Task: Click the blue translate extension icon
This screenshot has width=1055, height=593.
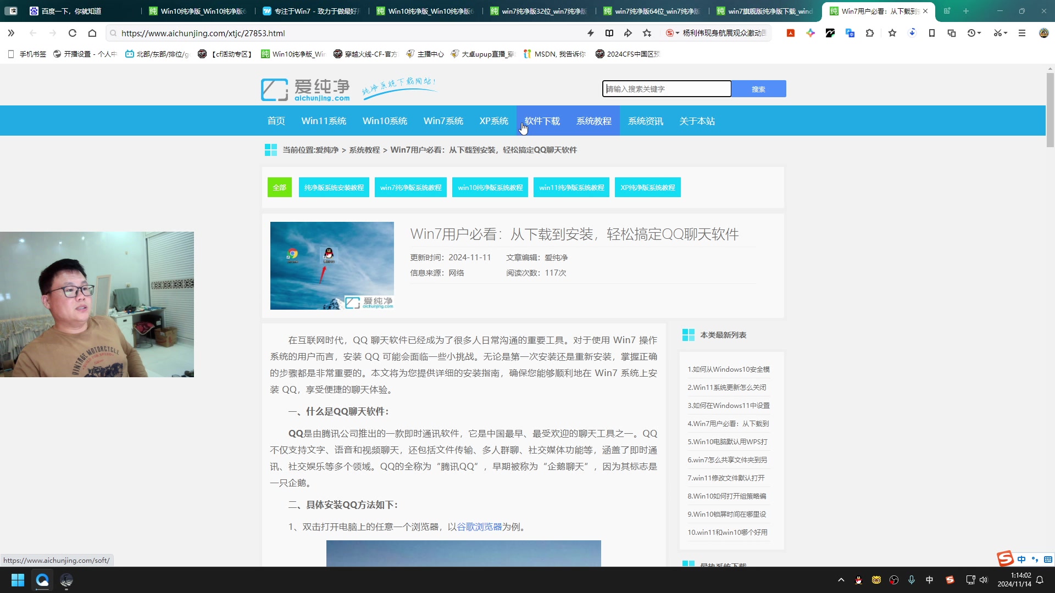Action: (850, 33)
